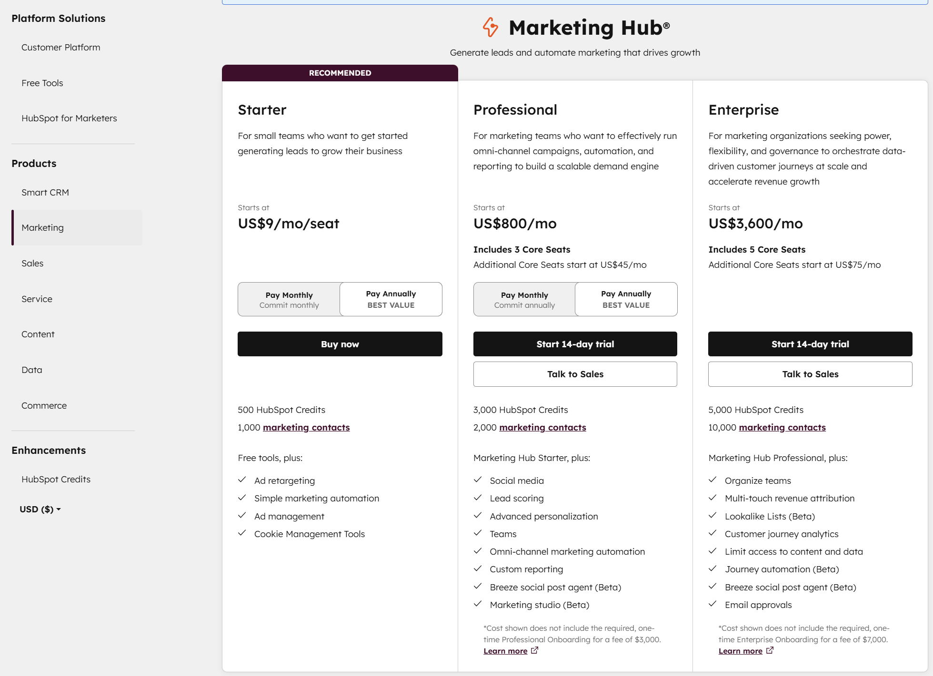The image size is (933, 676).
Task: Start 14-day trial for Professional
Action: tap(575, 344)
